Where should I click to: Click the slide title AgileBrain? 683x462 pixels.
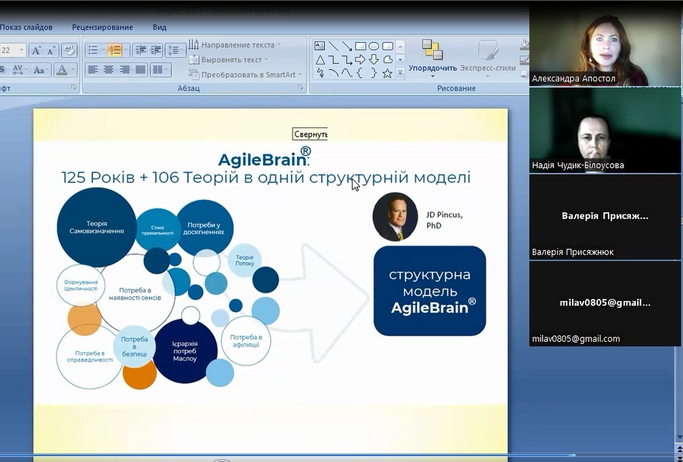[265, 159]
